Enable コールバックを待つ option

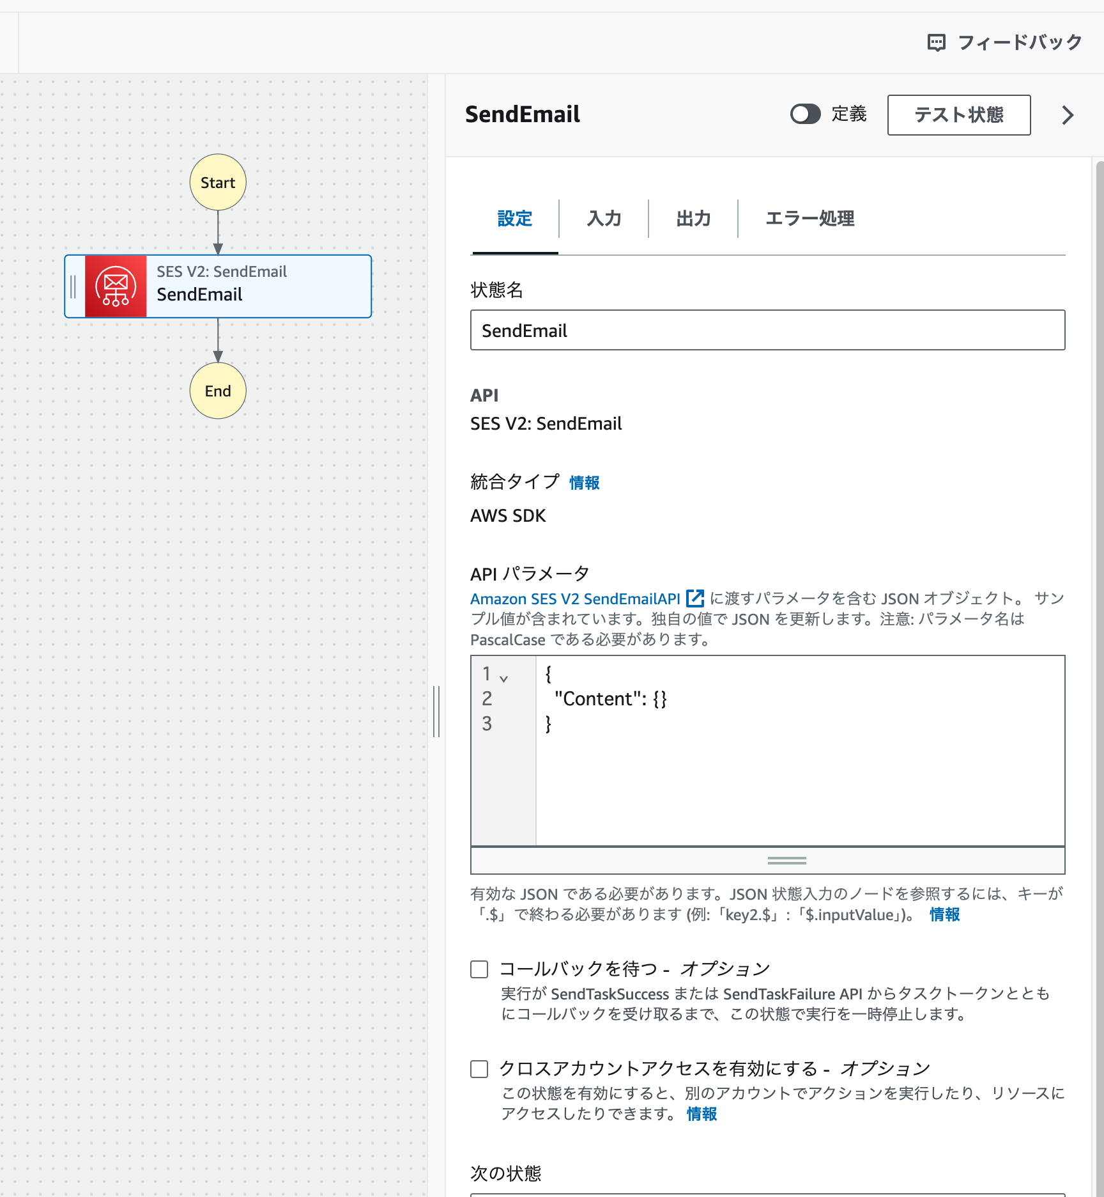pyautogui.click(x=479, y=969)
